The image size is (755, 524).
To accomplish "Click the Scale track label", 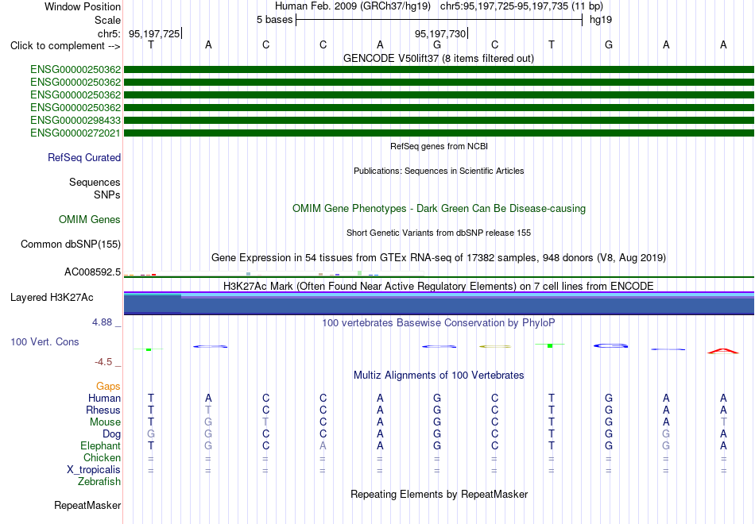I will [x=107, y=20].
